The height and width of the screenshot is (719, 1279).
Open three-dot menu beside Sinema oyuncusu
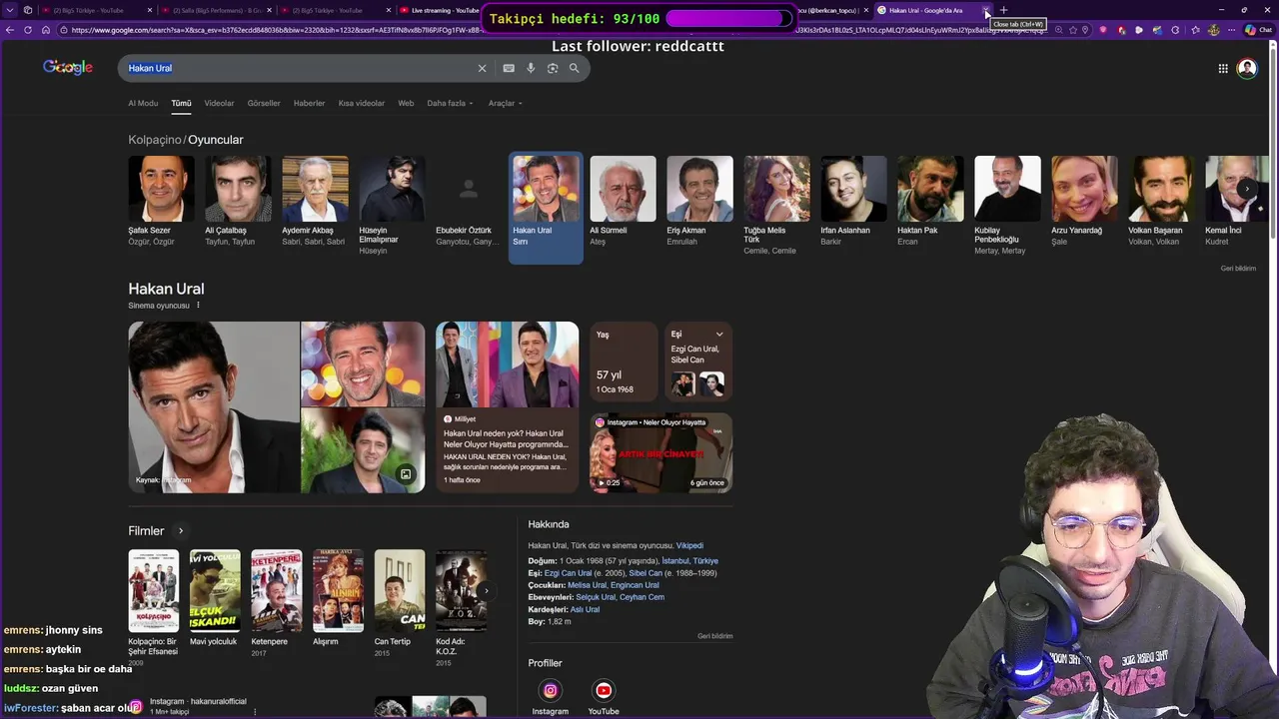click(x=198, y=306)
